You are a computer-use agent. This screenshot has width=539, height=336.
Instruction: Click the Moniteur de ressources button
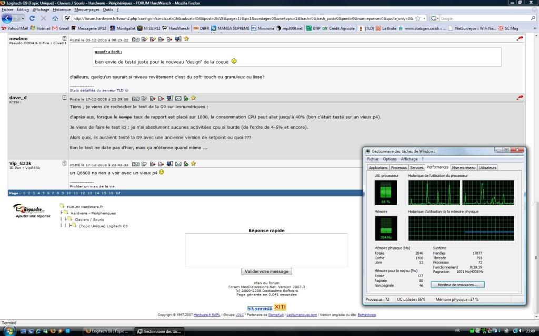(457, 285)
